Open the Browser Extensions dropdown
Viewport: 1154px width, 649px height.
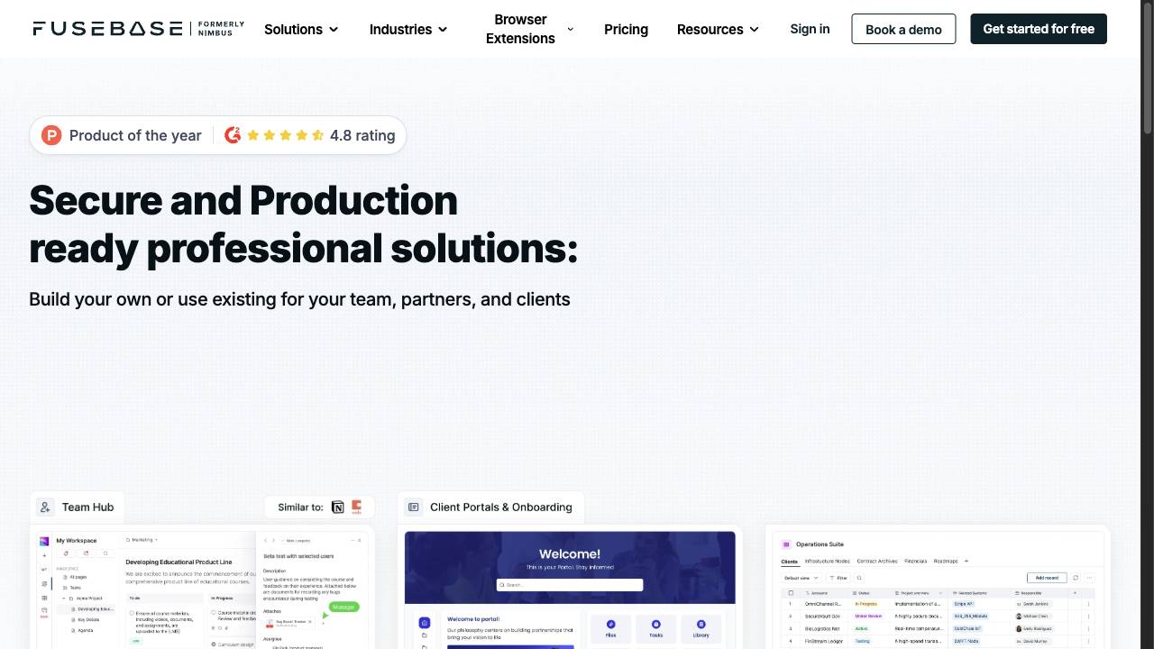(529, 29)
